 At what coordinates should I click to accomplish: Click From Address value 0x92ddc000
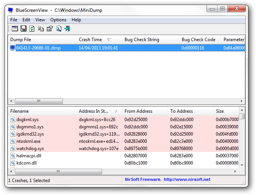click(136, 126)
